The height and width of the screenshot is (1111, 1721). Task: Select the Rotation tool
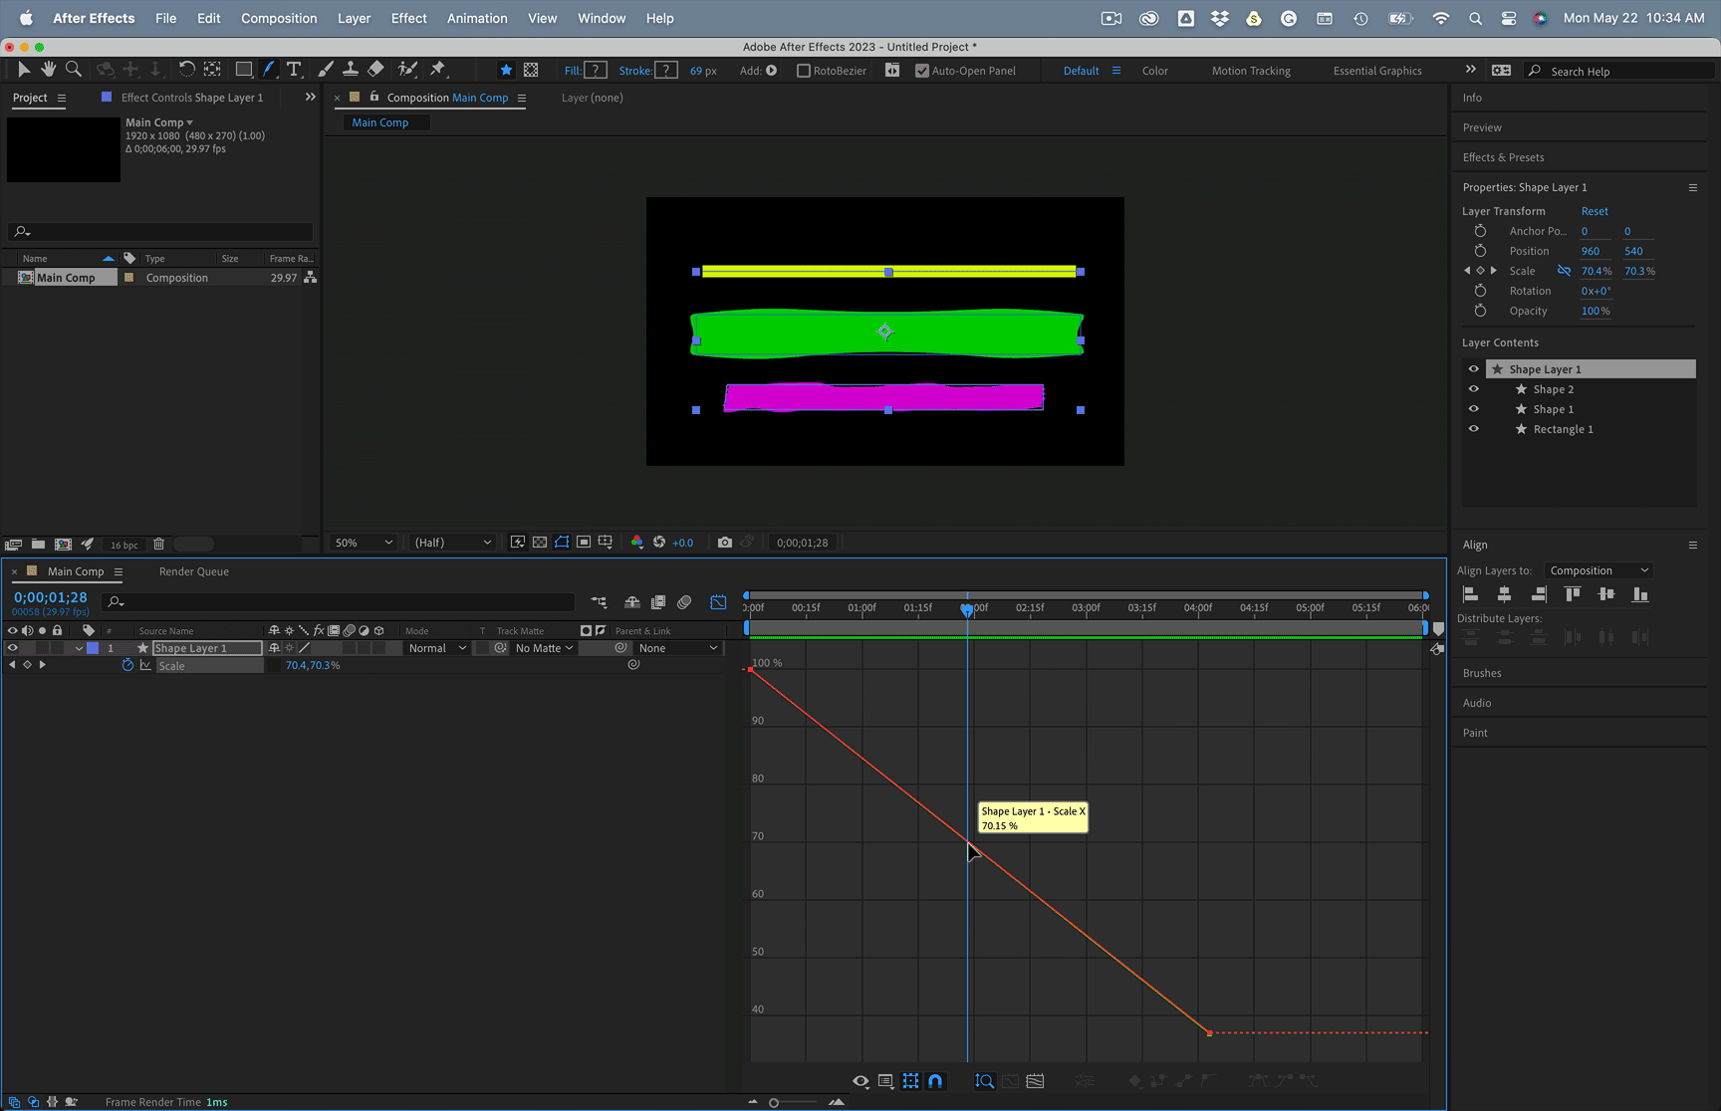pos(186,69)
